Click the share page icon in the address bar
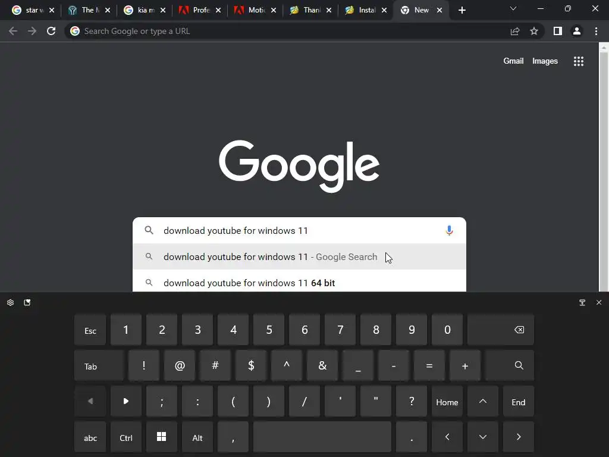Screen dimensions: 609x457 click(x=515, y=31)
